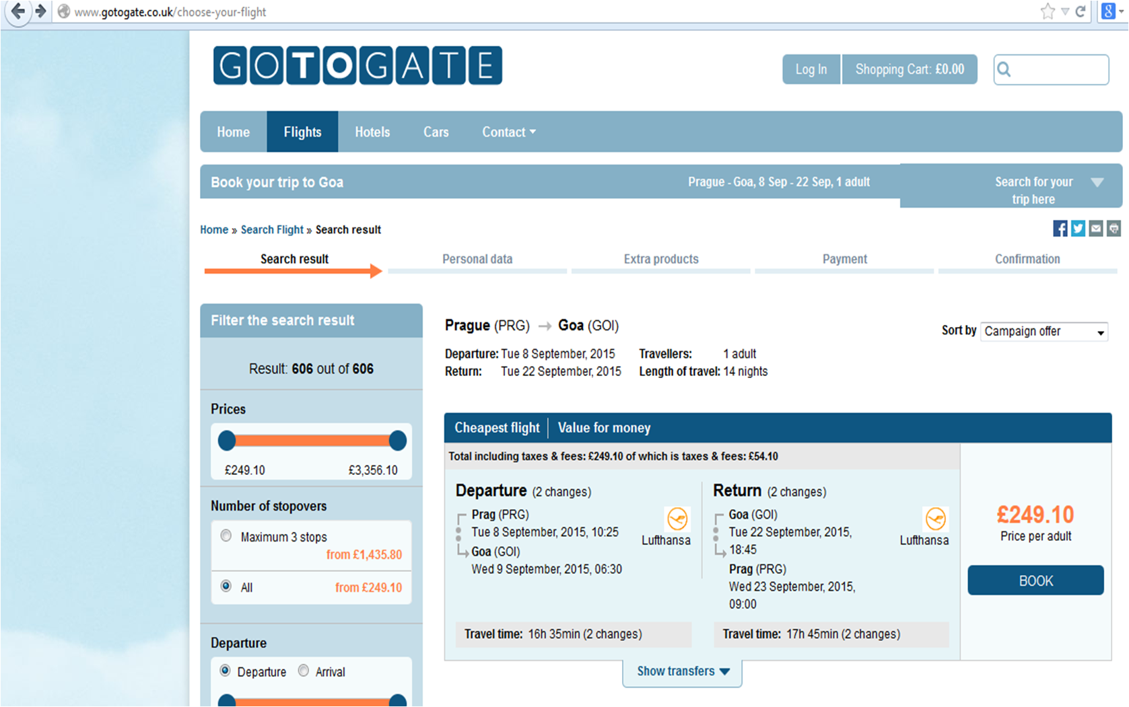1129x707 pixels.
Task: Click the BOOK button for the £249.10 flight
Action: (1035, 581)
